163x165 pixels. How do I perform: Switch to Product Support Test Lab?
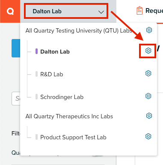pos(73,137)
